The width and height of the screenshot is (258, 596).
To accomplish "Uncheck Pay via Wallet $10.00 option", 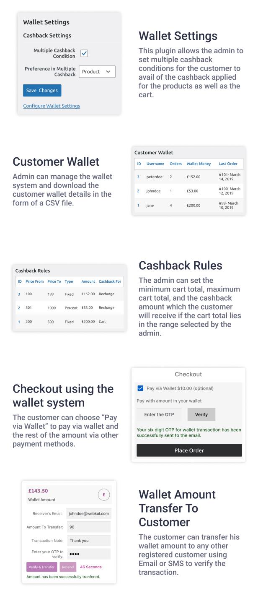I will [x=140, y=388].
